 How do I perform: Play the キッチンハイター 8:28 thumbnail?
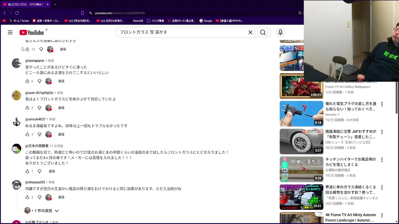coord(301,169)
